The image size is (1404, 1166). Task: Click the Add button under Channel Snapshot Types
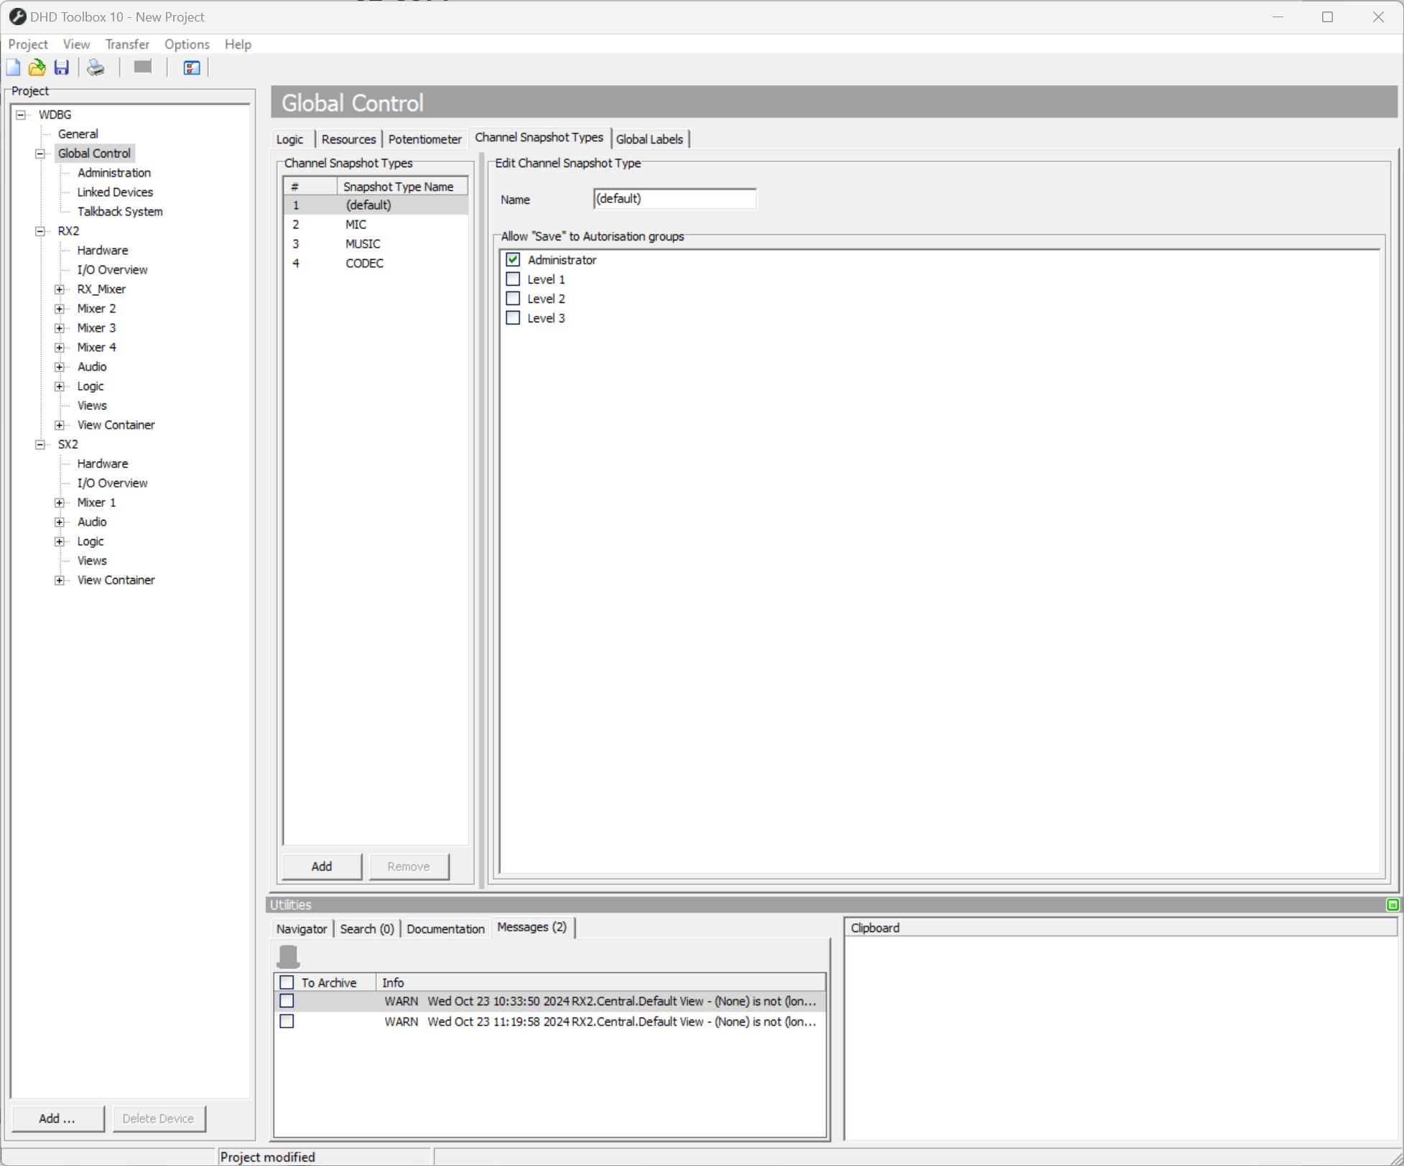[x=321, y=866]
